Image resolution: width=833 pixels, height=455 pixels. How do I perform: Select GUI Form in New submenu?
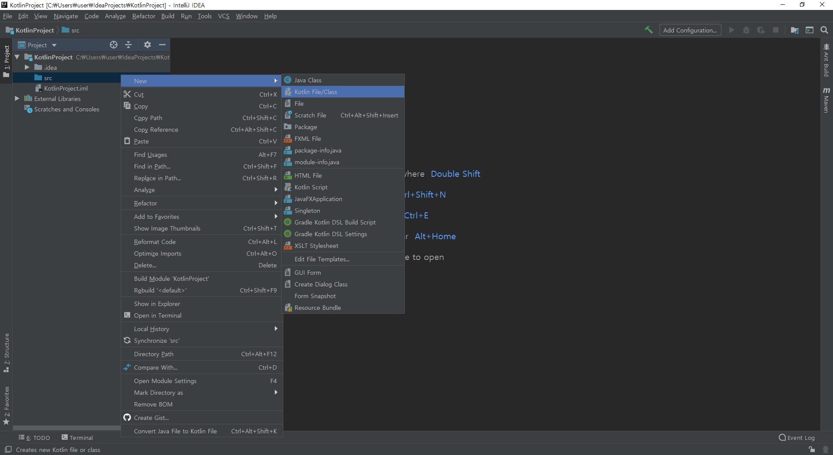coord(343,273)
